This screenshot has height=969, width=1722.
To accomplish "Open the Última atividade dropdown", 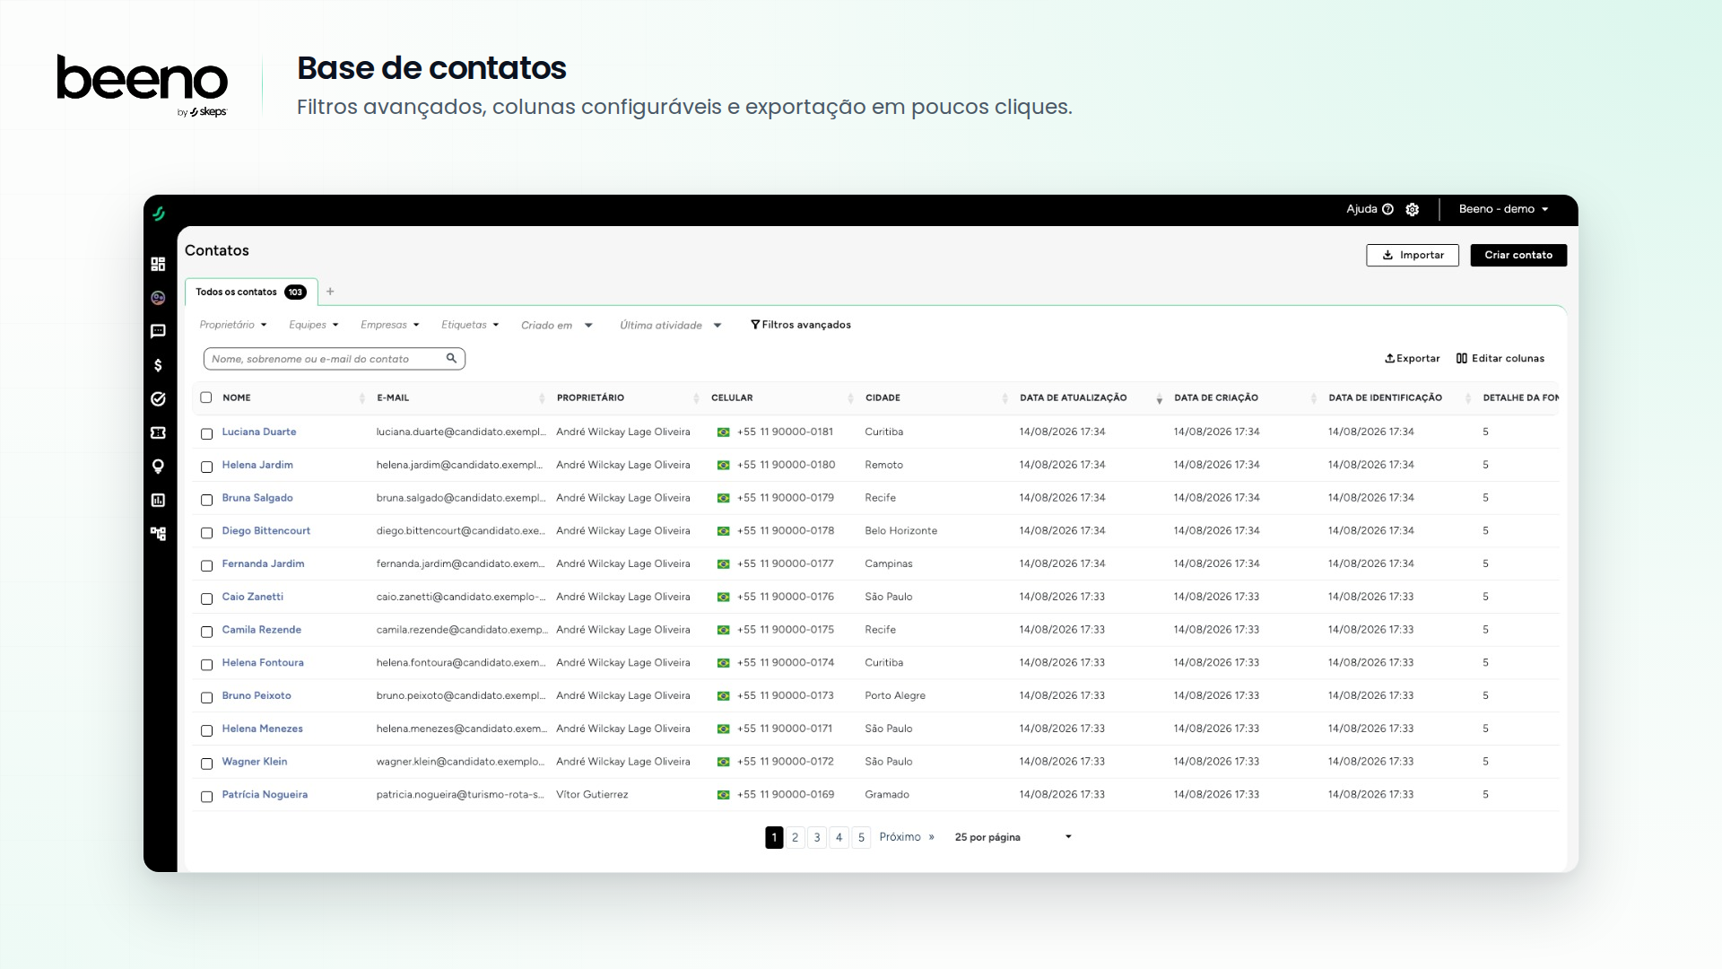I will coord(671,325).
